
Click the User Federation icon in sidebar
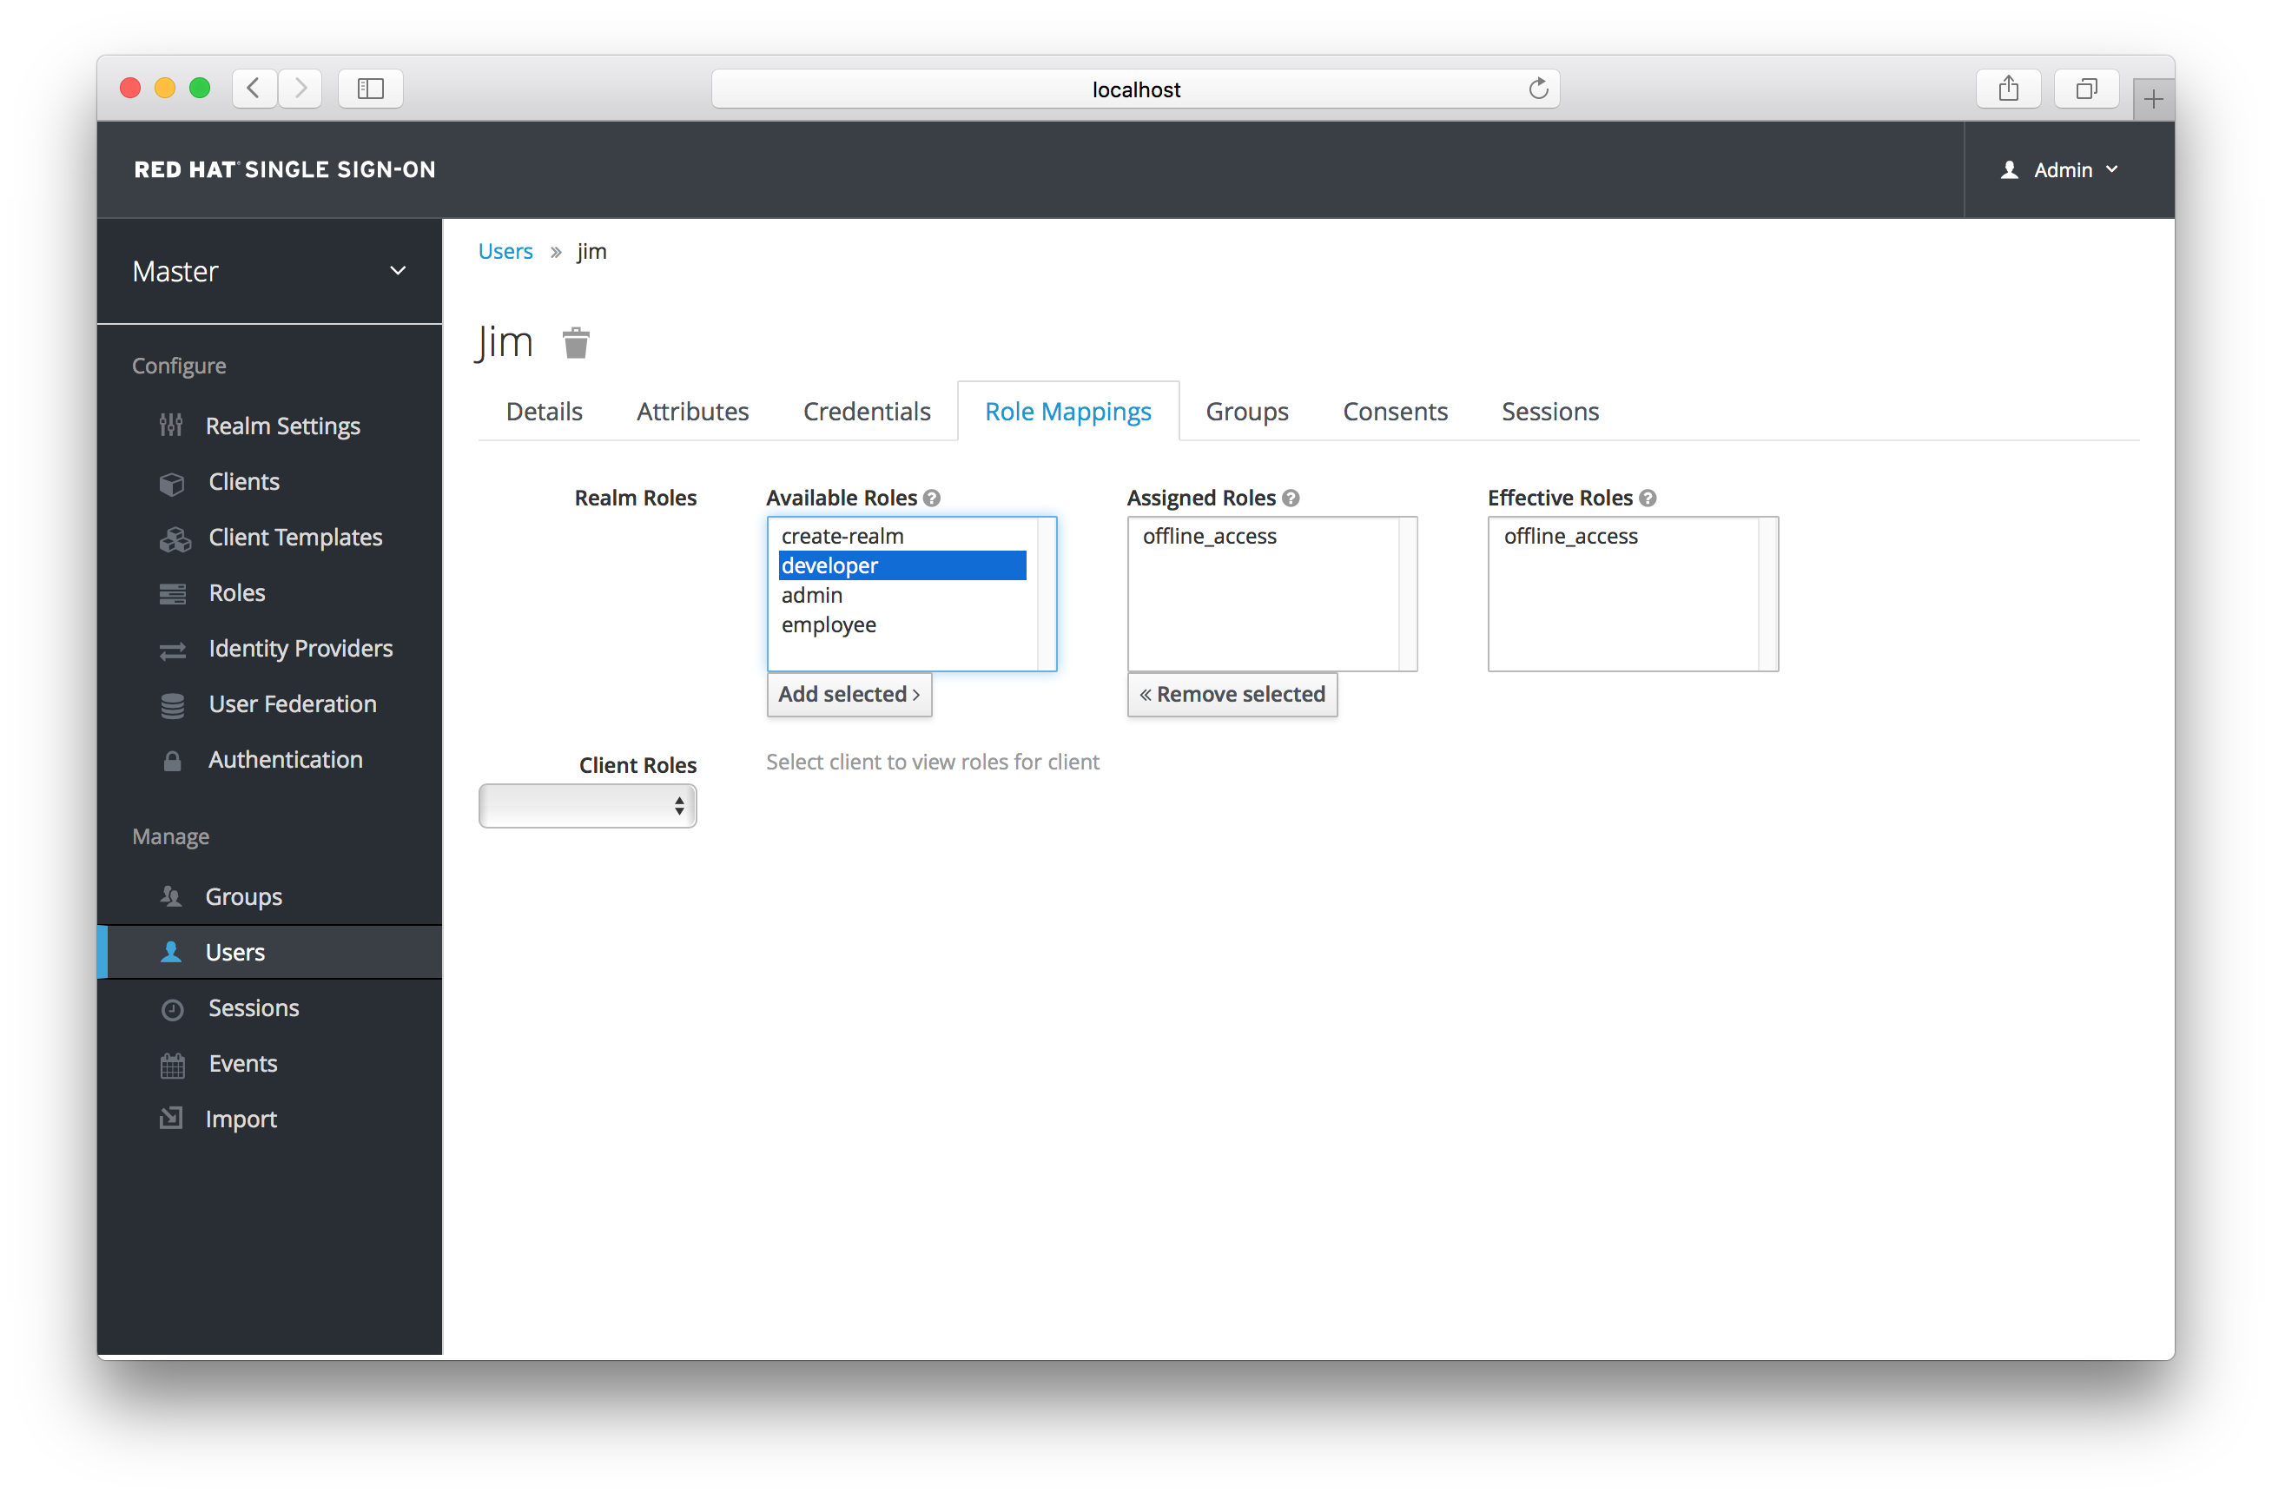point(174,704)
